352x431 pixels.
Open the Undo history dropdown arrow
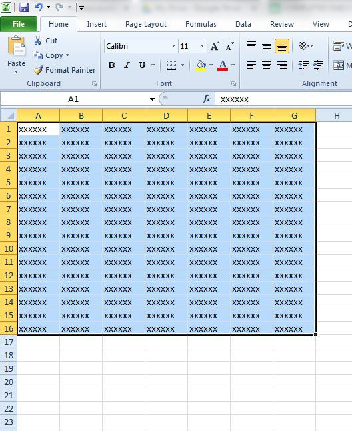(48, 7)
